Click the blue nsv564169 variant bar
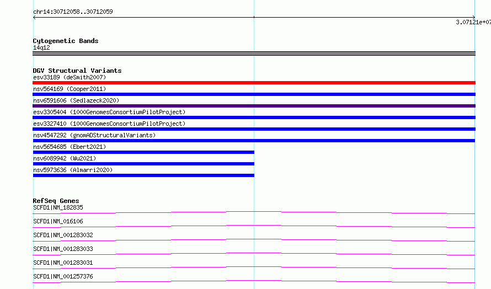 pyautogui.click(x=254, y=94)
